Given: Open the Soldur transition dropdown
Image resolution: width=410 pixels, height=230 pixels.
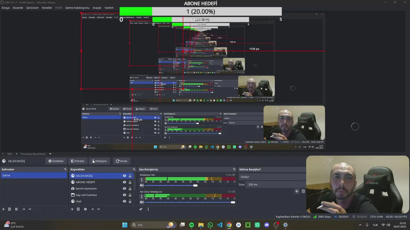Looking at the screenshot, I should click(x=272, y=177).
